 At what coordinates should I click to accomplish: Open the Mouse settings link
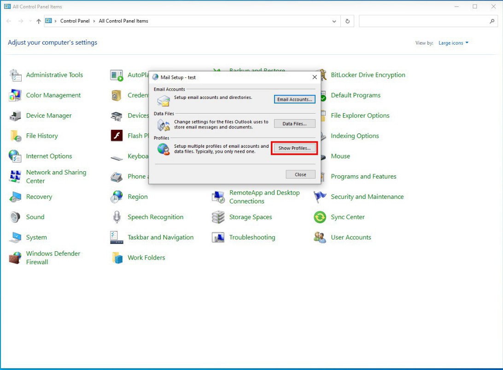(x=340, y=156)
